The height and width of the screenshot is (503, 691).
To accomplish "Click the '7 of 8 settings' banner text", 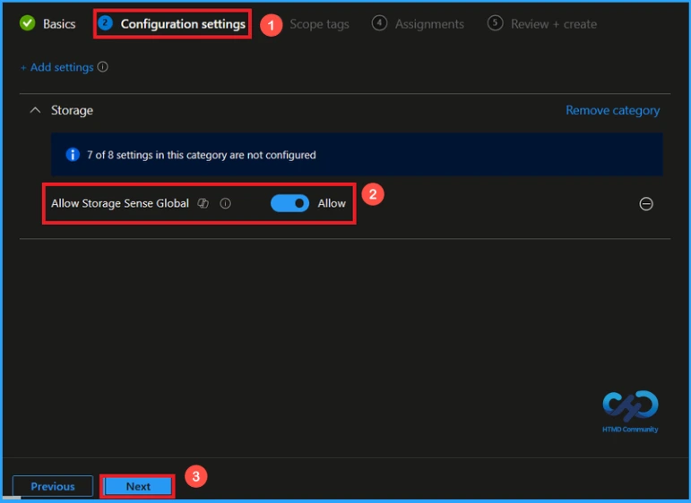I will pyautogui.click(x=202, y=155).
